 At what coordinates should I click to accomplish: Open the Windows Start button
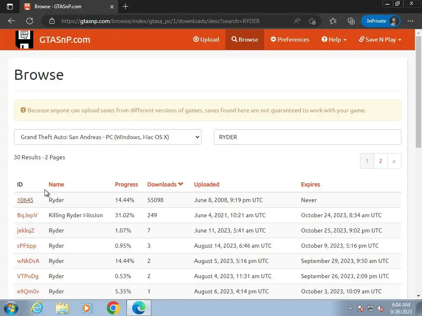11,308
